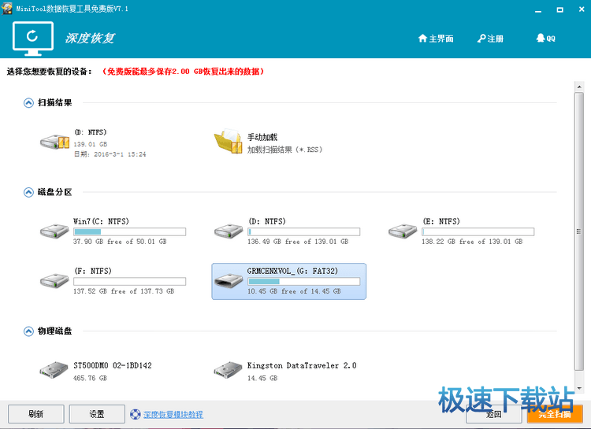Click the C: drive usage bar
Viewport: 591px width, 429px height.
pos(130,231)
